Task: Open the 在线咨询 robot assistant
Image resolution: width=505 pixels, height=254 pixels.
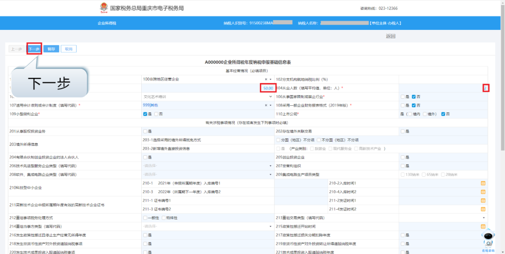Action: click(488, 240)
